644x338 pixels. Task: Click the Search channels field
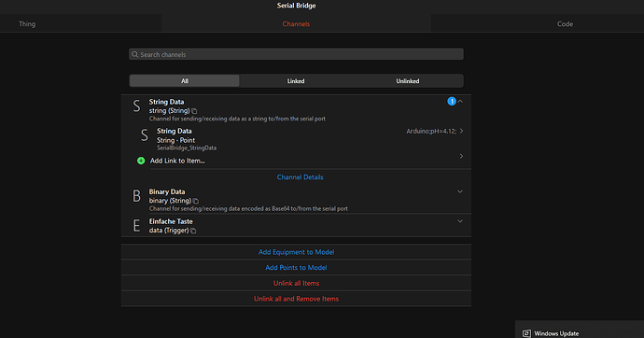tap(296, 54)
